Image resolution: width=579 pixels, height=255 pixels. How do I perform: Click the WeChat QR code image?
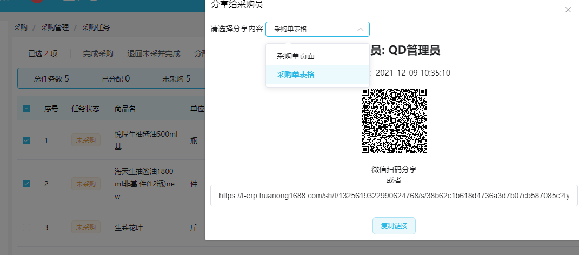point(394,121)
